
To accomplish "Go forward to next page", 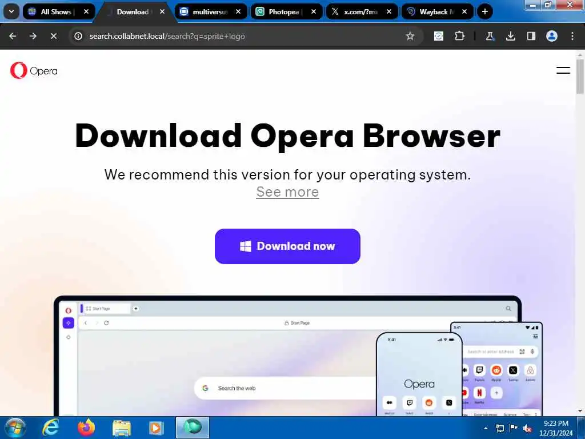I will pyautogui.click(x=33, y=36).
